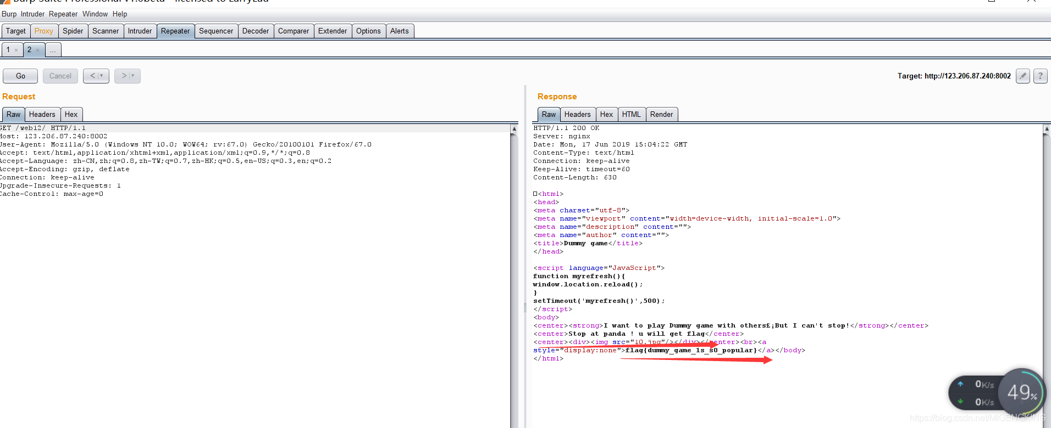The height and width of the screenshot is (428, 1051).
Task: Switch to the Sequencer tab
Action: [216, 31]
